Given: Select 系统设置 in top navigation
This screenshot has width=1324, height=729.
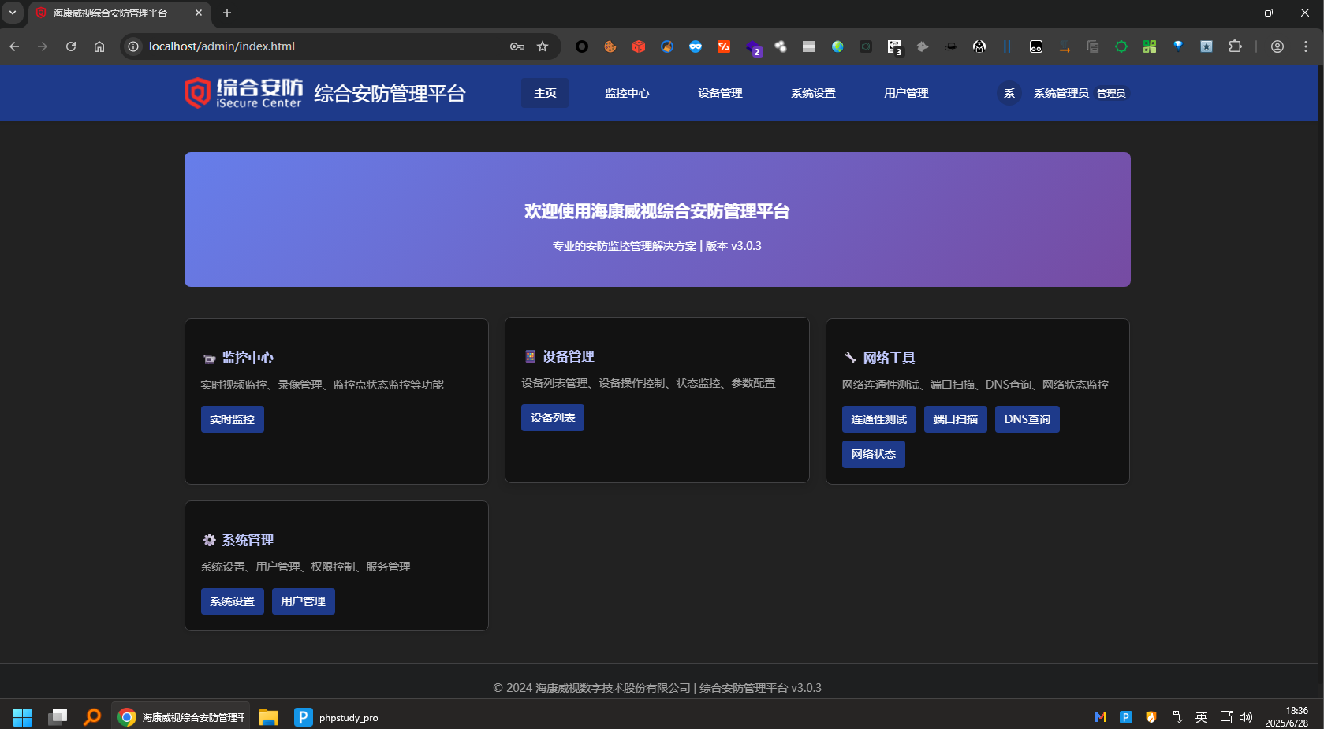Looking at the screenshot, I should (x=813, y=93).
